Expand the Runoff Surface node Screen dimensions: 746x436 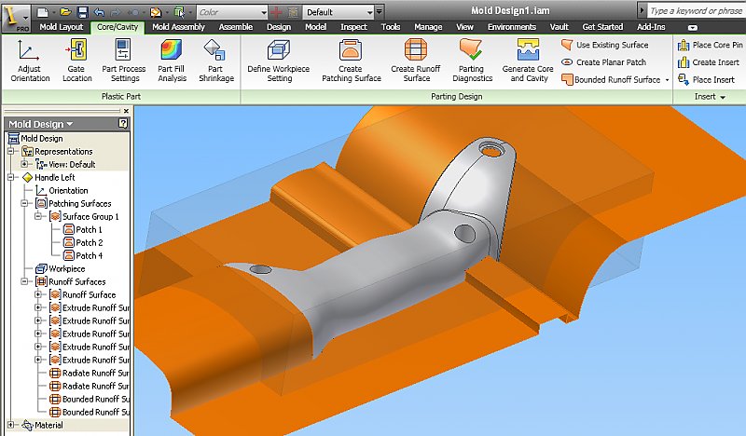pos(38,294)
